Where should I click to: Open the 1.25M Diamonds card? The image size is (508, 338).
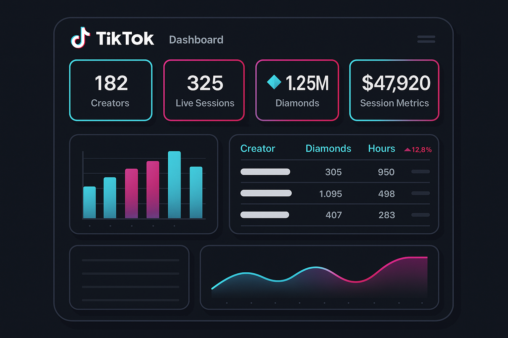coord(297,90)
